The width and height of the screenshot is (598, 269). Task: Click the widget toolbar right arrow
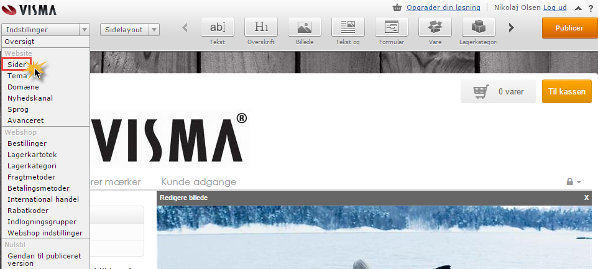(512, 27)
